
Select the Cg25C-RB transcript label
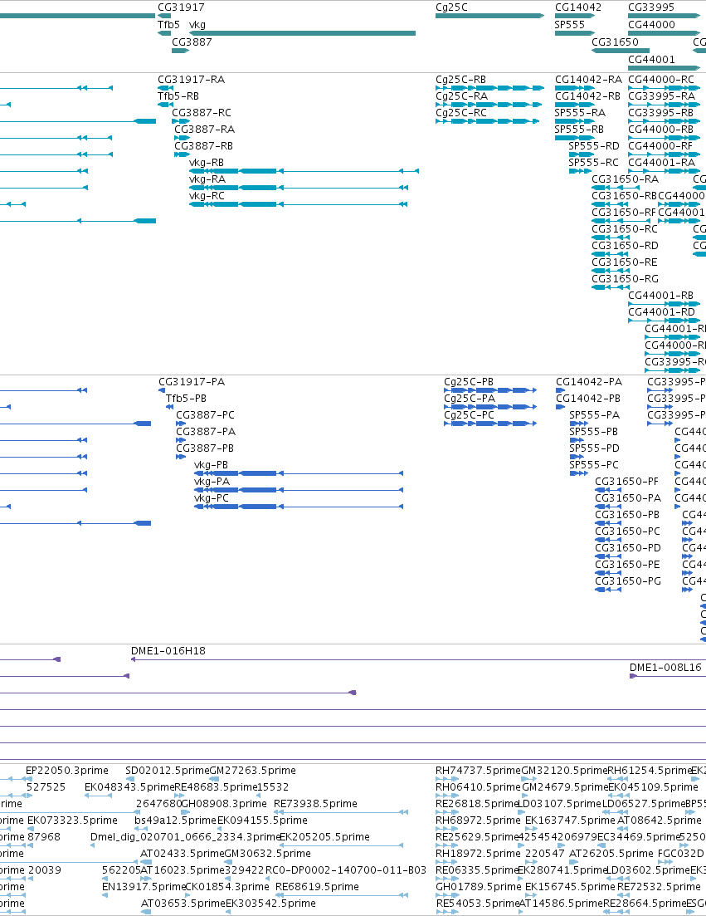tap(461, 80)
